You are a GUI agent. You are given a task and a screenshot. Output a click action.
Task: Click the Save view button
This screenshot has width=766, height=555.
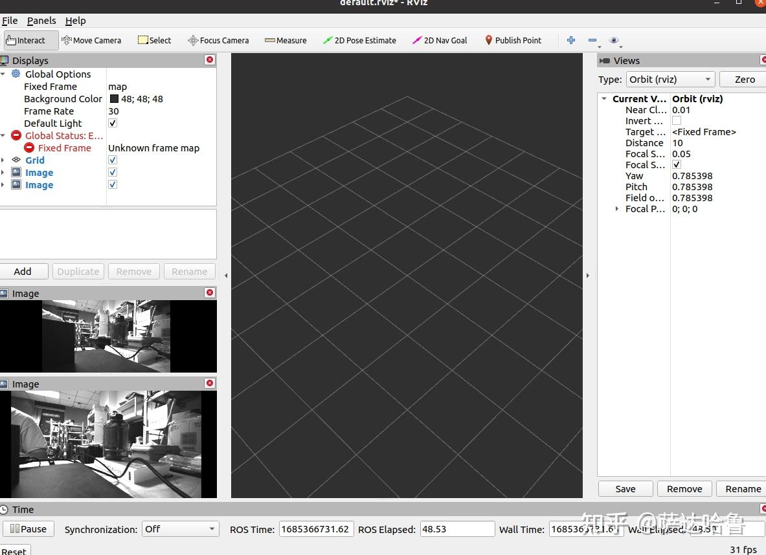pos(625,488)
